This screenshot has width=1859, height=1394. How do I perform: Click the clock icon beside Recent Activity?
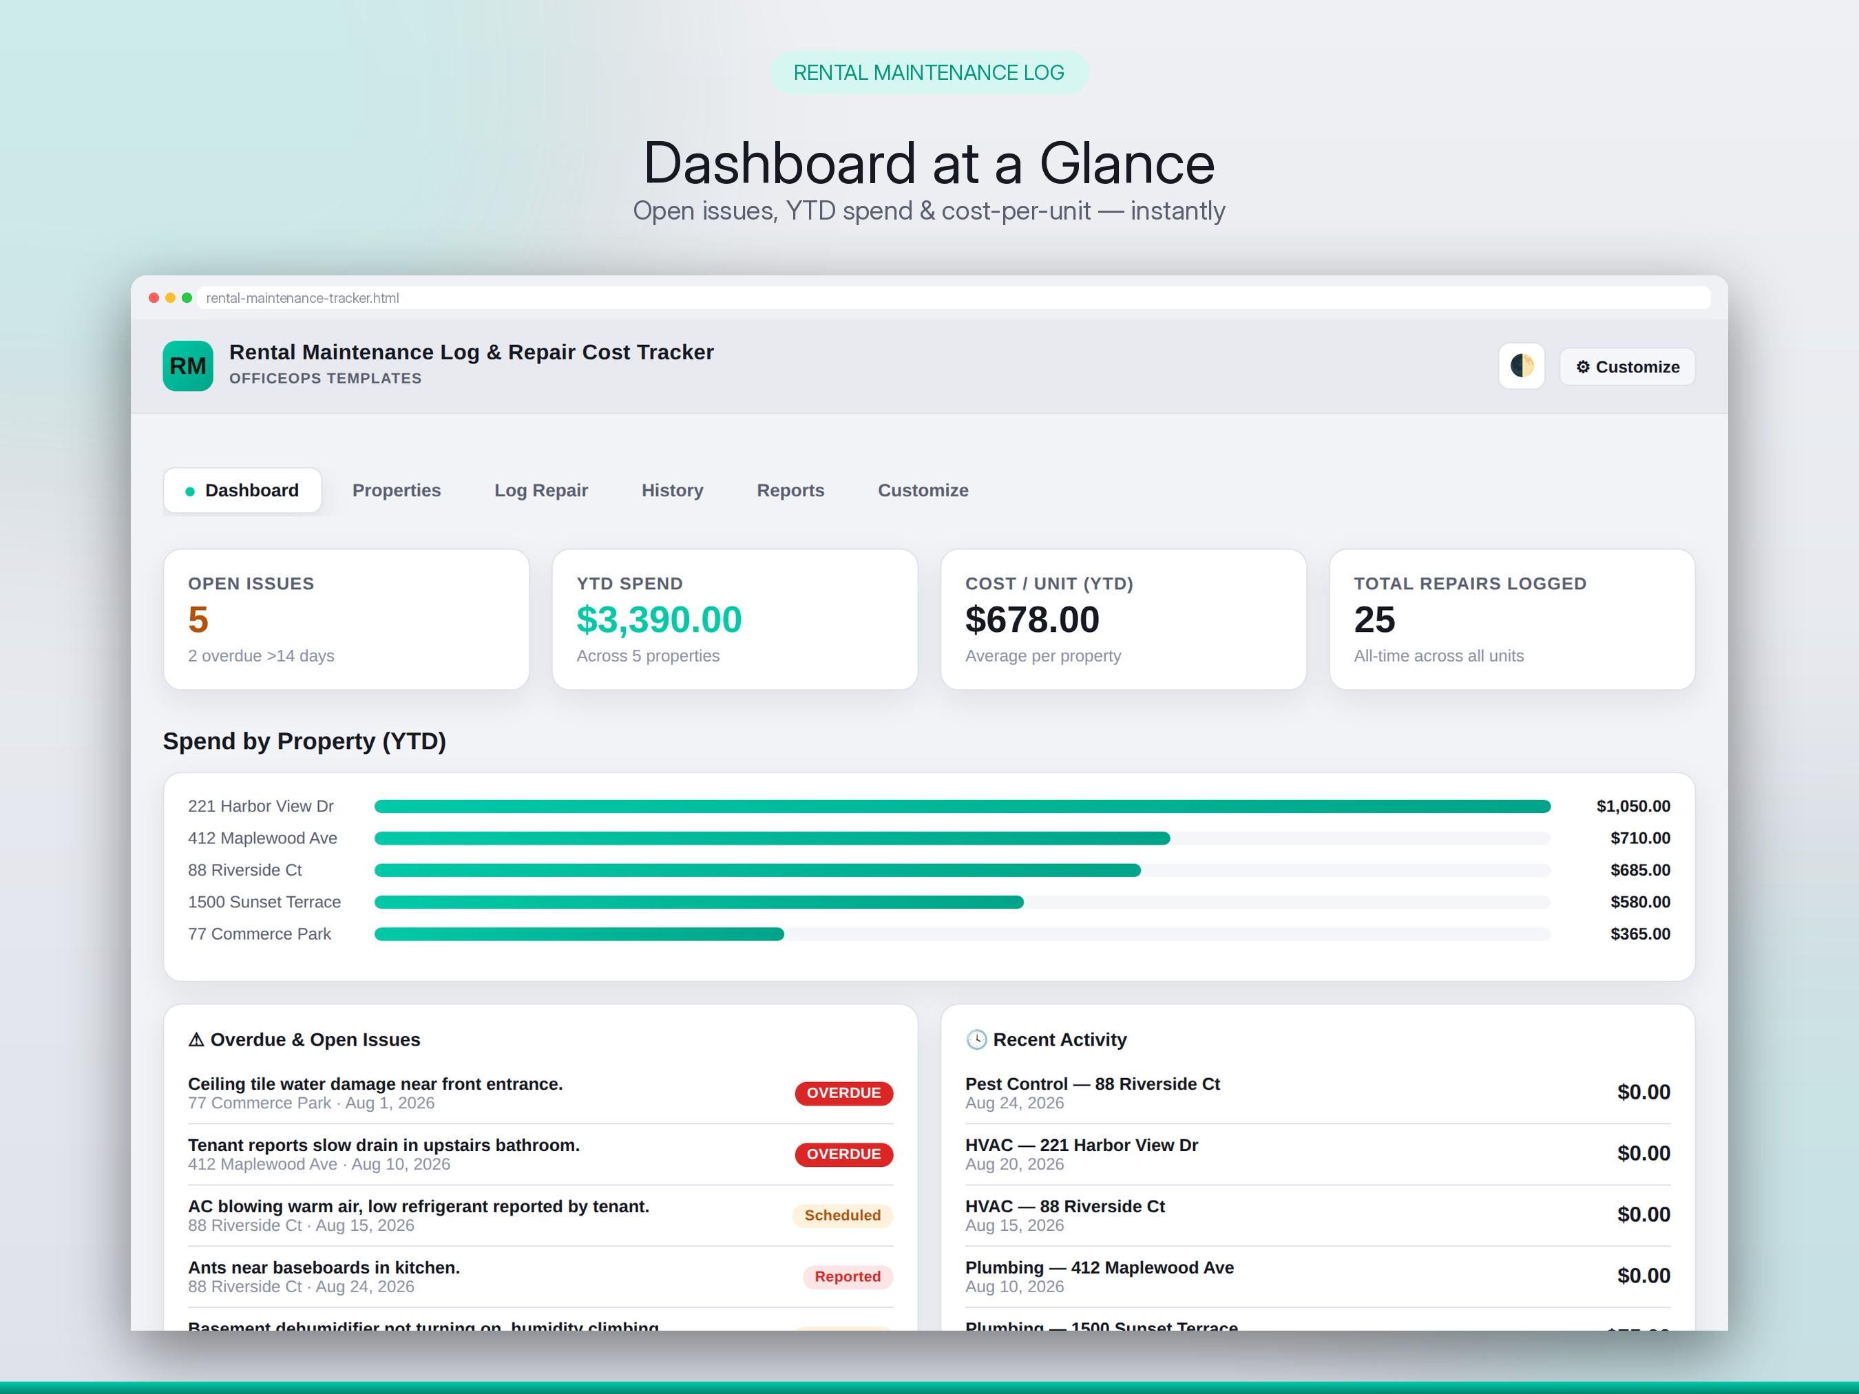[x=976, y=1039]
